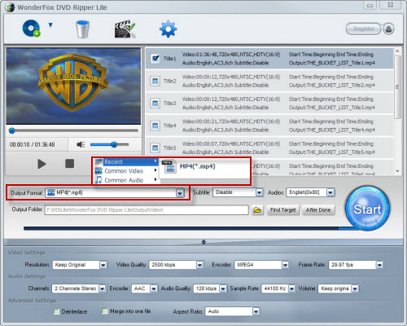Image resolution: width=407 pixels, height=326 pixels.
Task: Enable Merge into one file checkbox
Action: [105, 311]
